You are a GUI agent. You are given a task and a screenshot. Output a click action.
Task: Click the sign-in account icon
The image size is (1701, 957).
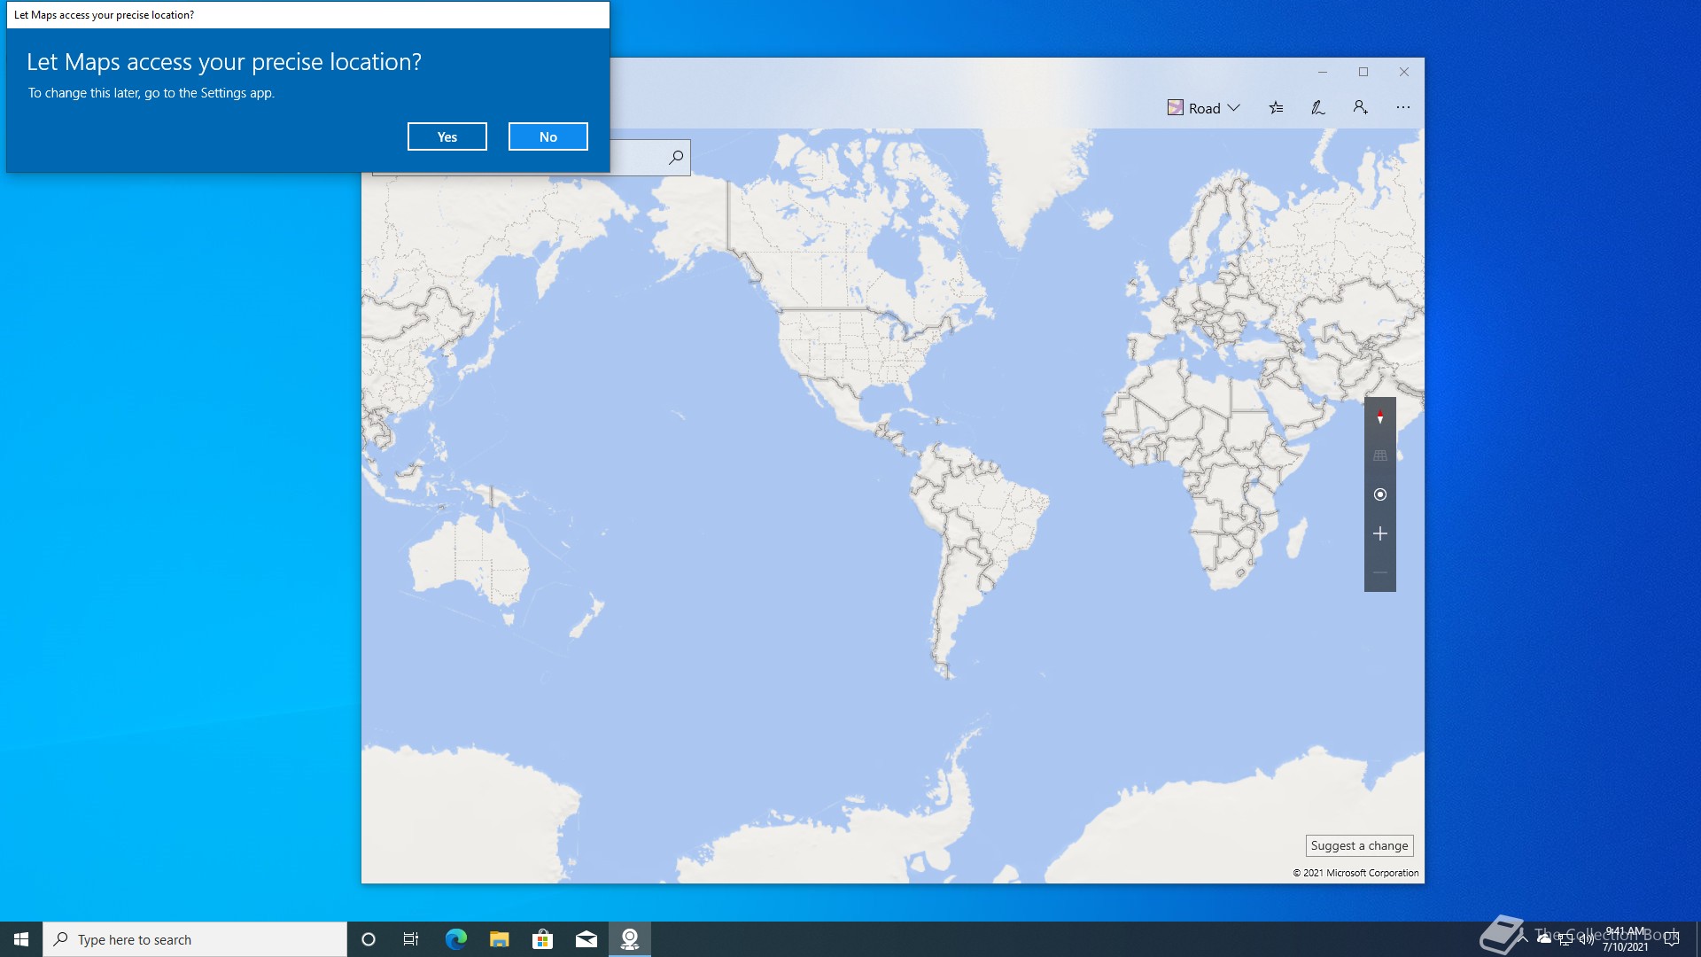[1360, 108]
